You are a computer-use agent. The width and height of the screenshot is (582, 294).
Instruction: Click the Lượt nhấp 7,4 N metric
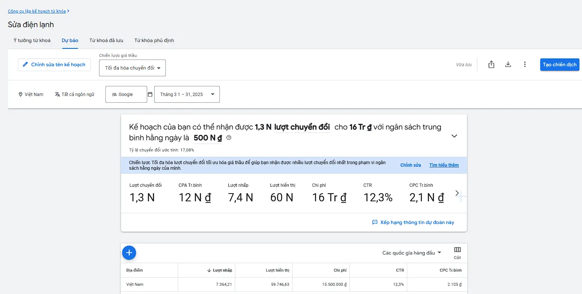click(240, 193)
